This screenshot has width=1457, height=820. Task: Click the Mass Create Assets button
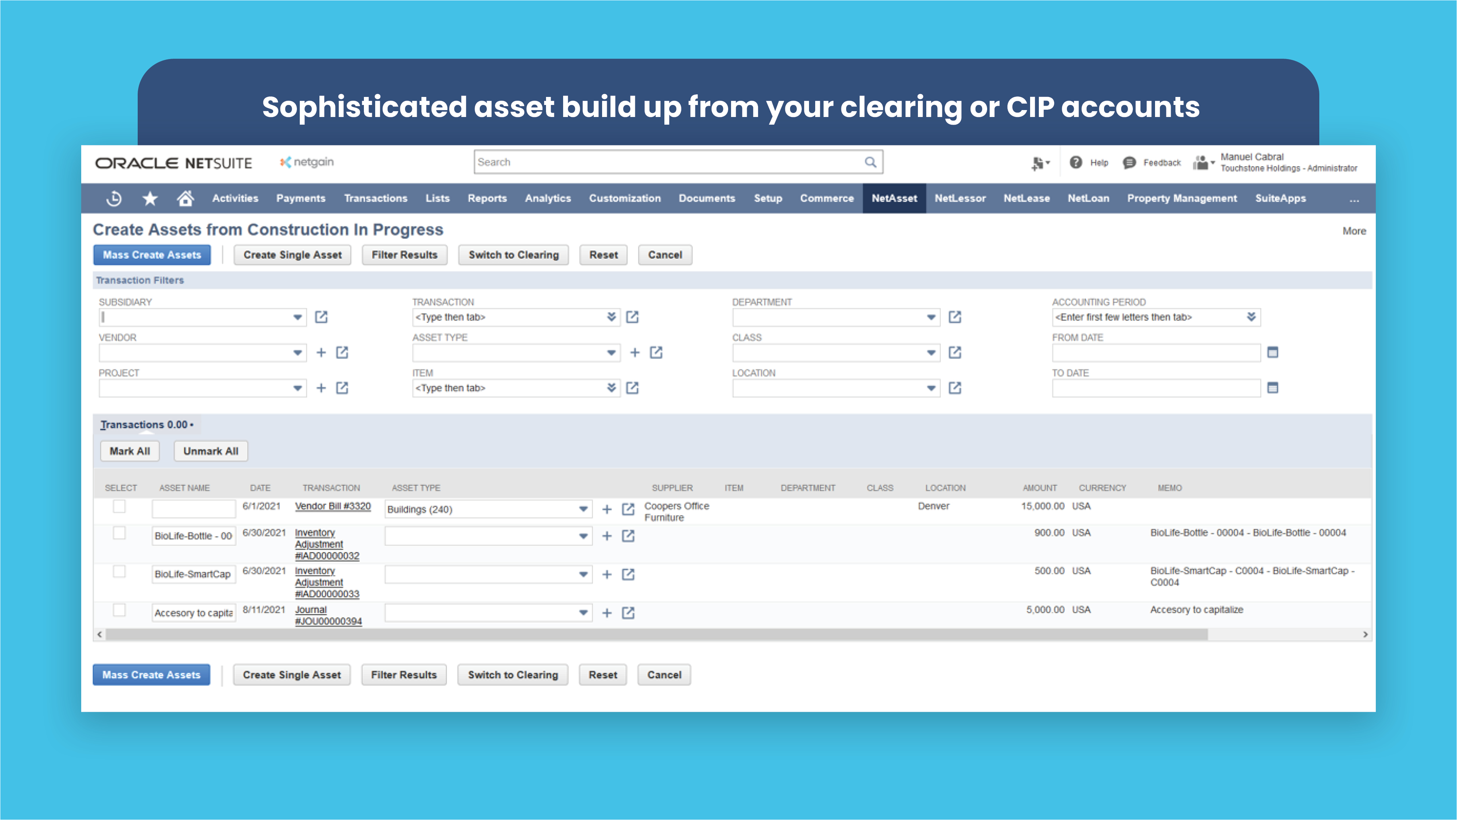tap(151, 255)
